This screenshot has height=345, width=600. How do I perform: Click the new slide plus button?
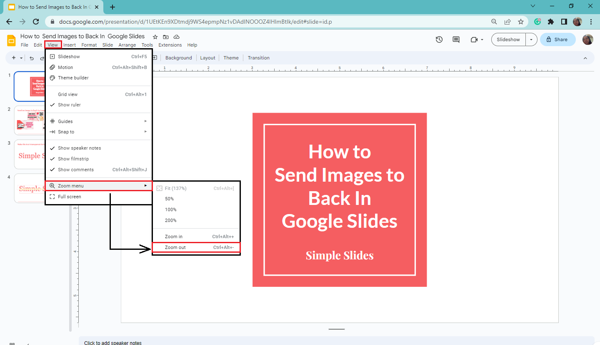(14, 58)
